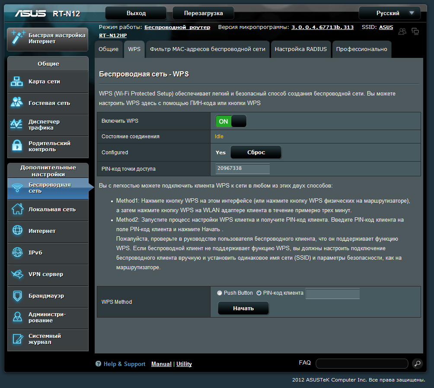
Task: Click the Дополнительные настройки section header
Action: click(48, 171)
